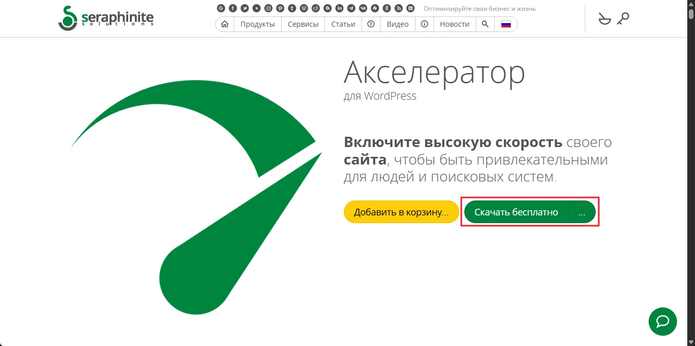Expand the download options ellipsis button
This screenshot has height=346, width=695.
[x=582, y=212]
